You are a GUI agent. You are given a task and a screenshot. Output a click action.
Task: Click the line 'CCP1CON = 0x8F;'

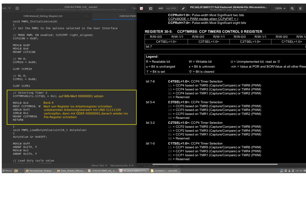[x=26, y=38]
